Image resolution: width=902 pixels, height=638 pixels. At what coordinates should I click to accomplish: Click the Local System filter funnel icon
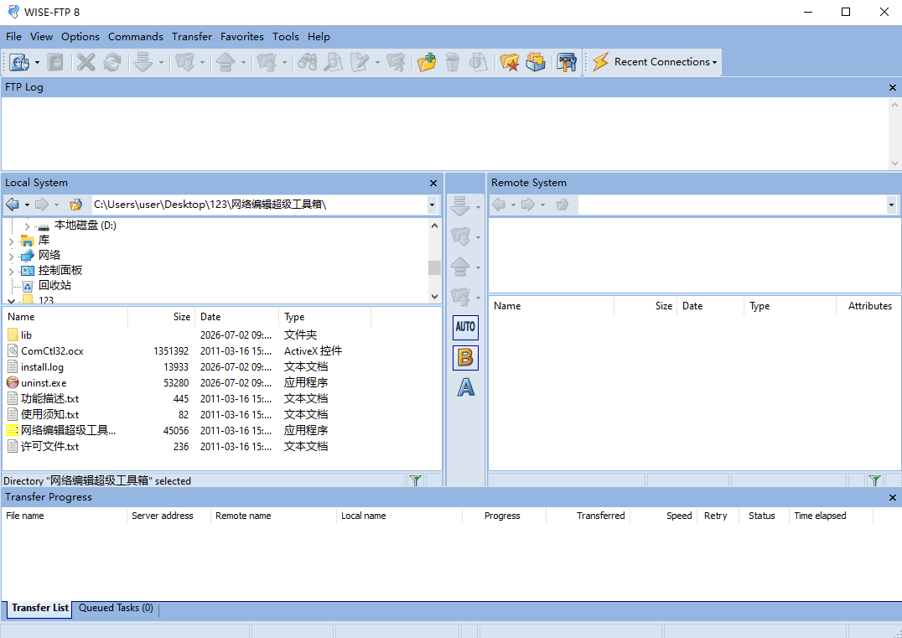[x=415, y=480]
